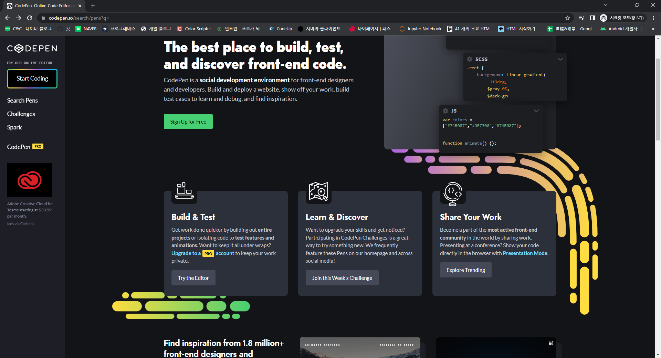Open SCSS editor settings gear
The width and height of the screenshot is (661, 358).
click(470, 59)
